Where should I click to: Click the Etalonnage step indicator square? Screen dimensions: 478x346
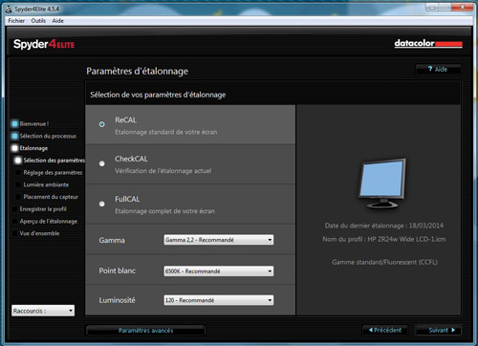14,148
